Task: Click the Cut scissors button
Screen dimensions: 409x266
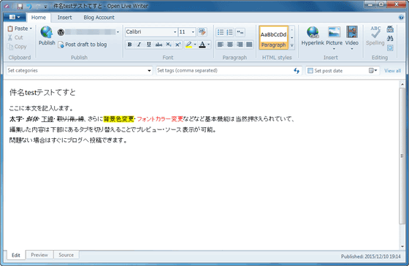Action: tap(15, 37)
